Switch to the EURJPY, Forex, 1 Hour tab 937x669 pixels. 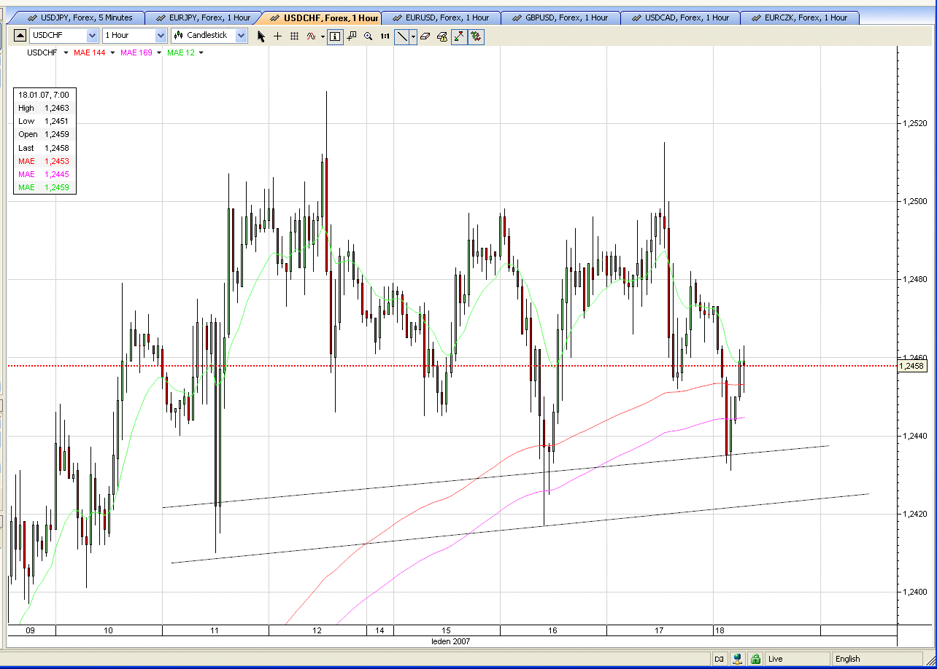(204, 17)
